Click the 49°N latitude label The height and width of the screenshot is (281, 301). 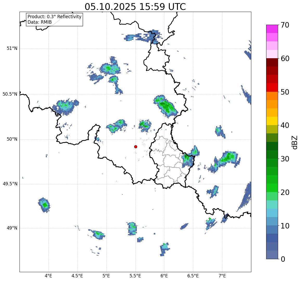point(12,228)
